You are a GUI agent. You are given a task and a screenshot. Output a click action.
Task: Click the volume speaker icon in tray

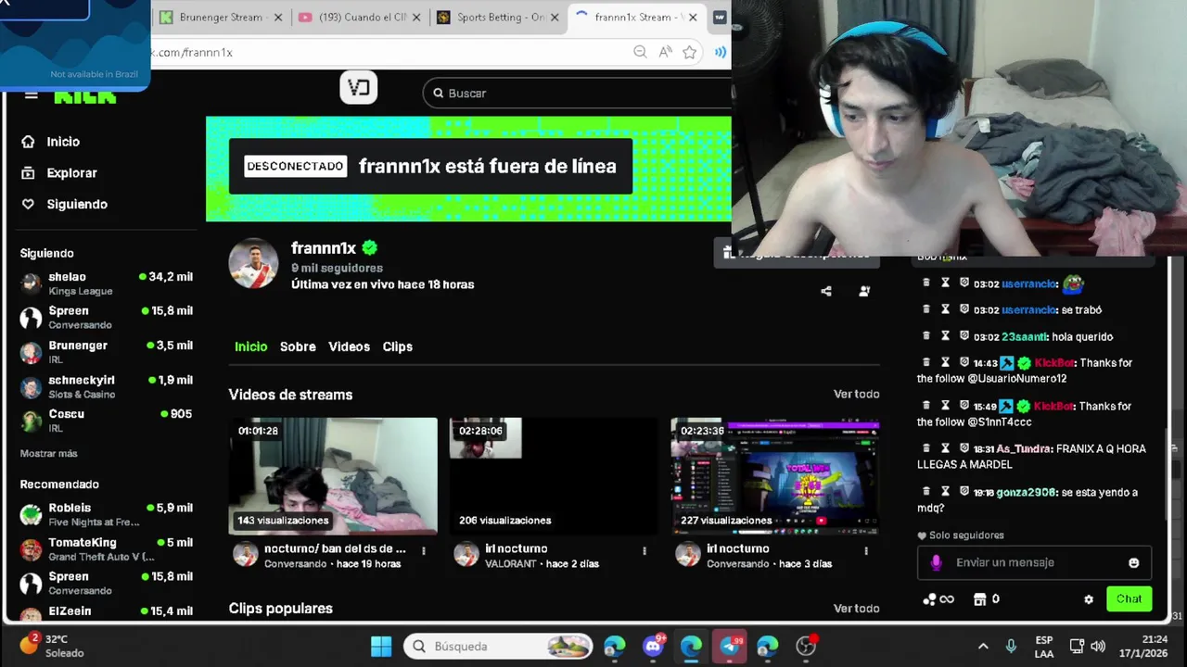pos(1098,646)
